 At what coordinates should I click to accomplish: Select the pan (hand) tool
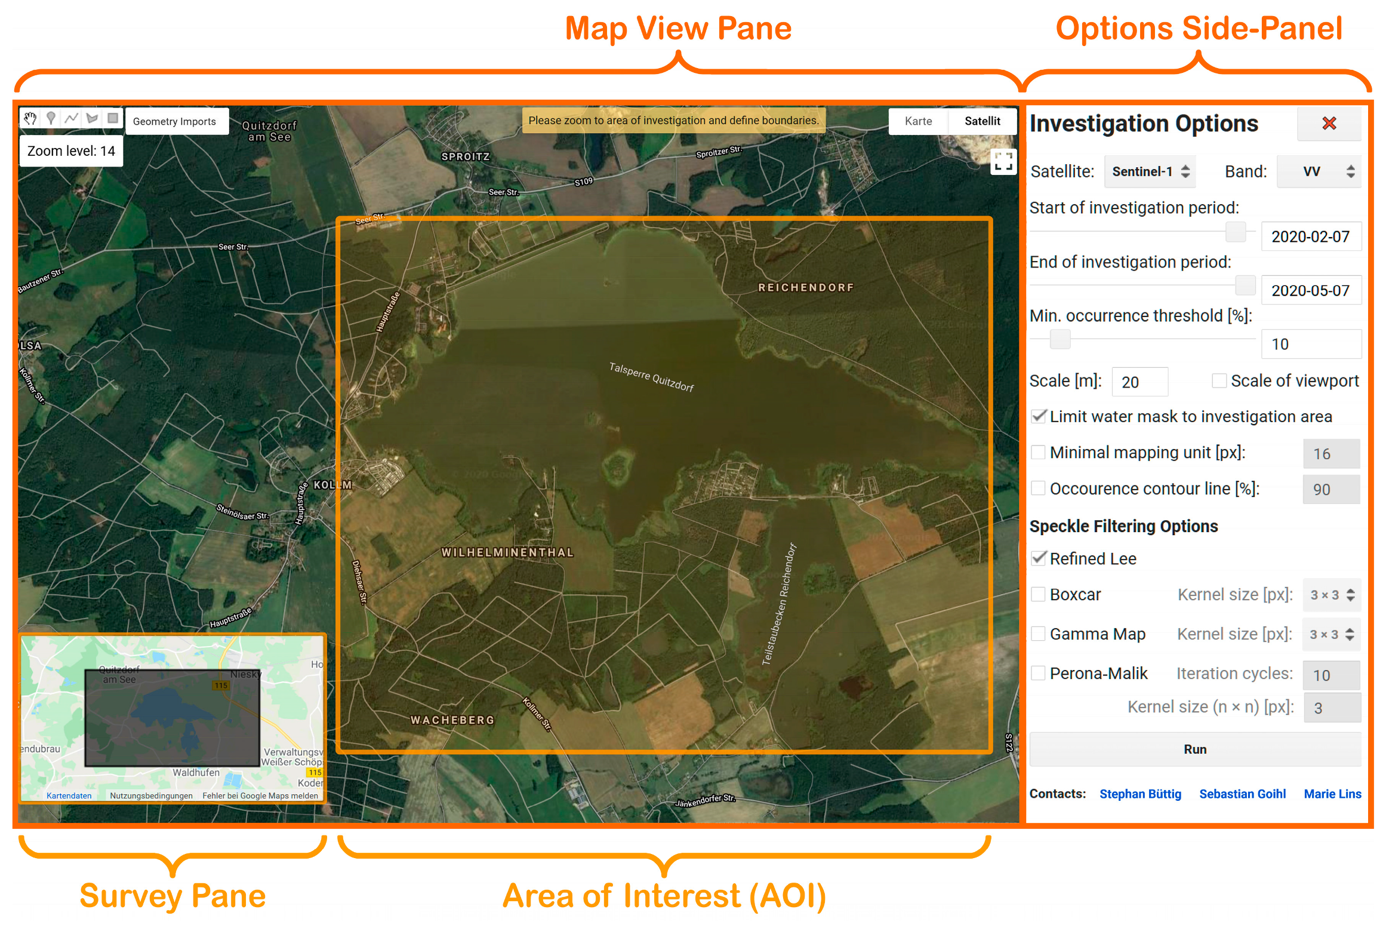pos(30,118)
